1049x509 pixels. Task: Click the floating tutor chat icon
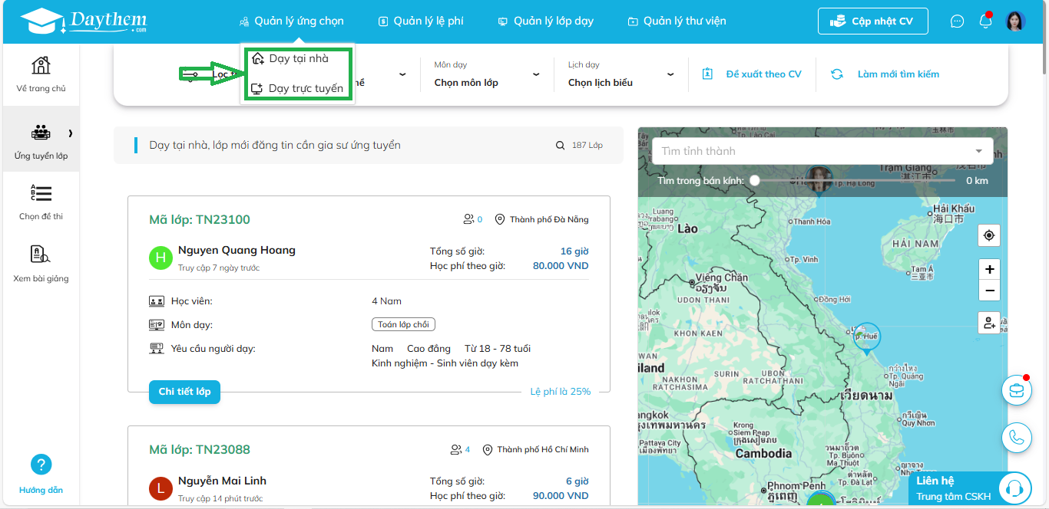pos(1017,390)
